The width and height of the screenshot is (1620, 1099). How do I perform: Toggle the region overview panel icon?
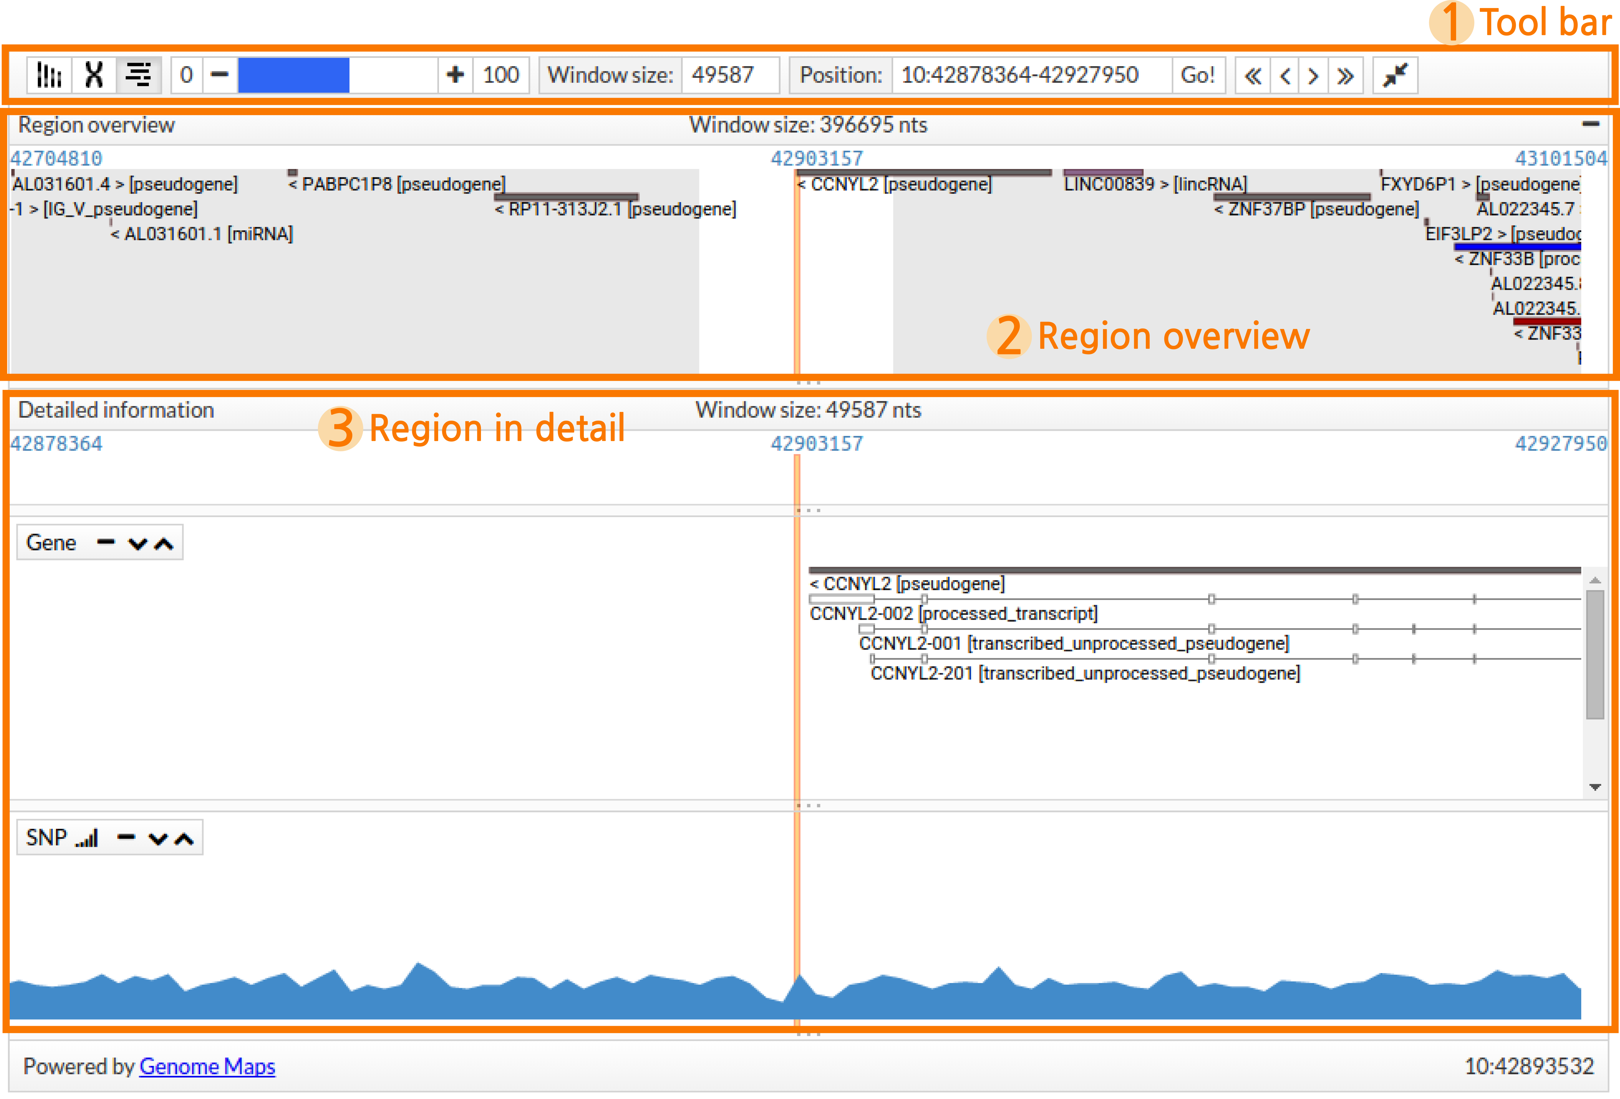tap(139, 75)
